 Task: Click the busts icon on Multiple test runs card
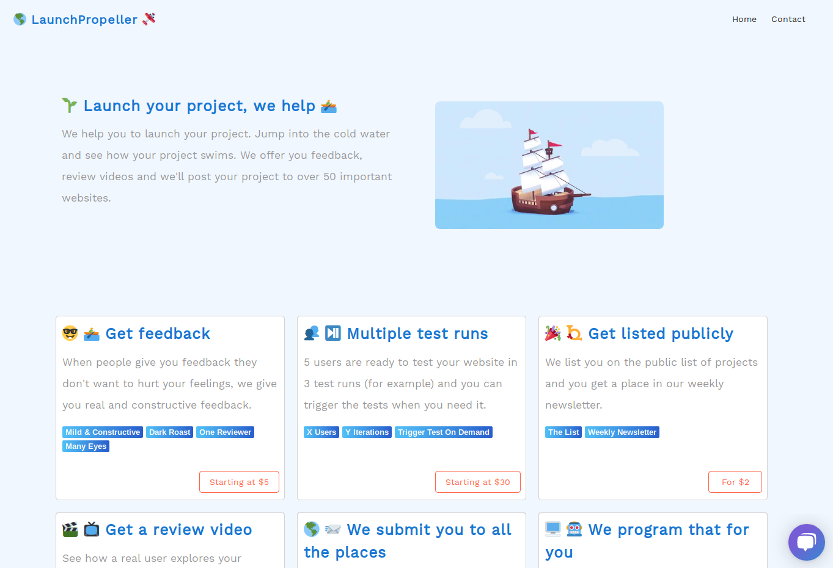[x=312, y=333]
